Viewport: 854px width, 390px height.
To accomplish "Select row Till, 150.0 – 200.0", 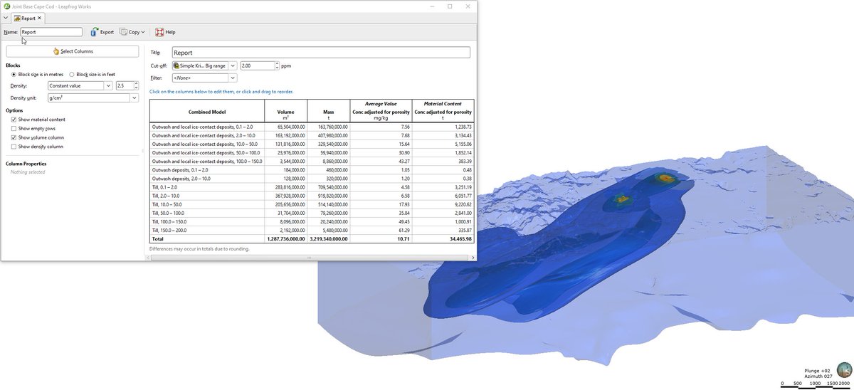I will pyautogui.click(x=312, y=231).
